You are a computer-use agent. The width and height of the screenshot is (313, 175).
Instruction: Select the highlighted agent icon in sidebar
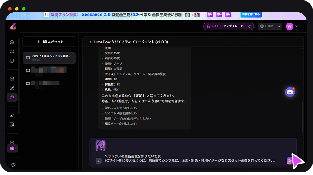tap(12, 97)
